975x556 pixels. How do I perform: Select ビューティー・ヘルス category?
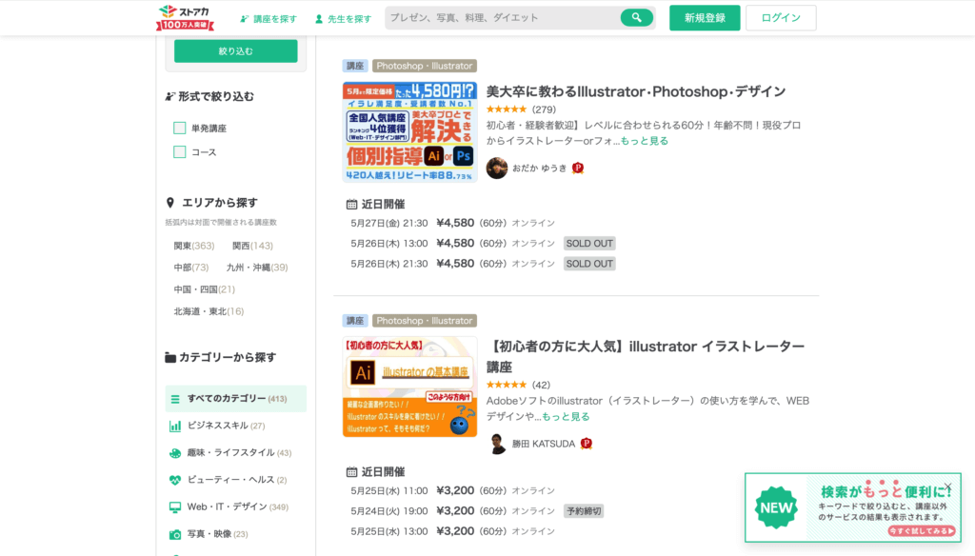(x=236, y=480)
